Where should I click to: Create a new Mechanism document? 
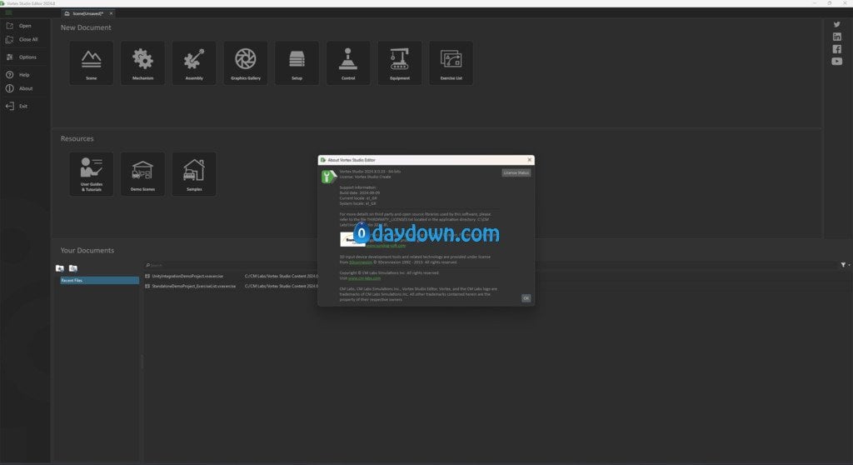142,63
